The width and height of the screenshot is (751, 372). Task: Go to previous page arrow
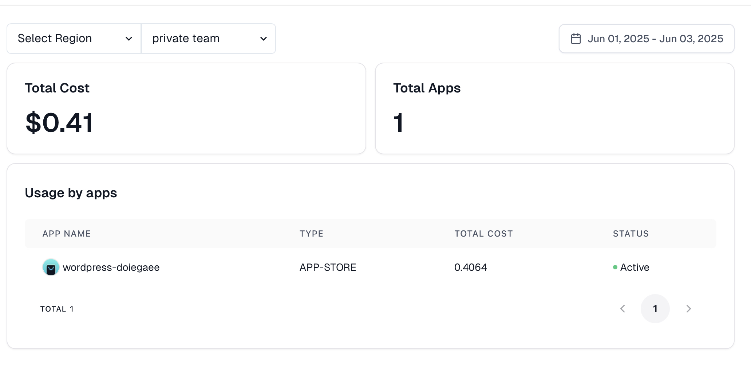(x=622, y=309)
